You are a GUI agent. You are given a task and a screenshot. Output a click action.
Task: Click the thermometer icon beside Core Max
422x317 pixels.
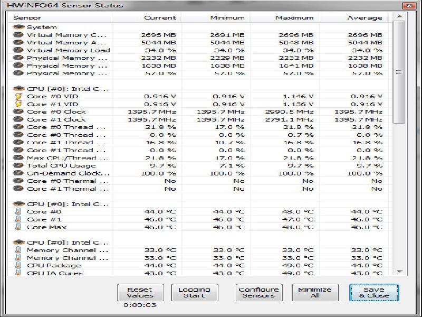pos(18,227)
